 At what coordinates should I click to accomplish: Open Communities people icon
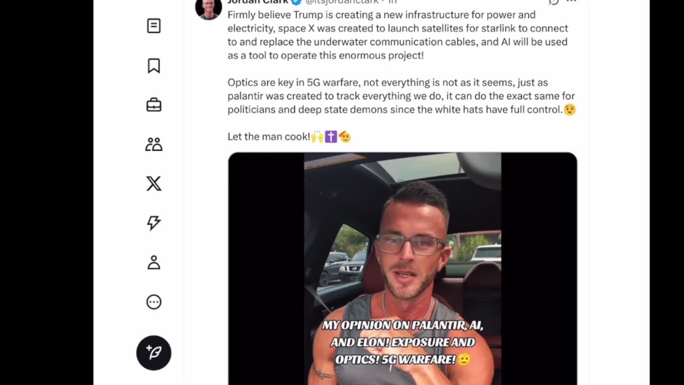(154, 144)
